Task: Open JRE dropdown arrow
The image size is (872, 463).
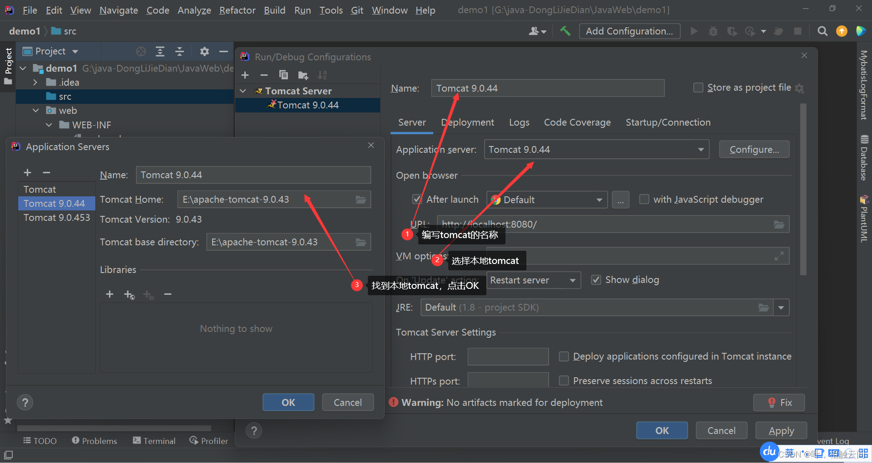Action: [781, 307]
